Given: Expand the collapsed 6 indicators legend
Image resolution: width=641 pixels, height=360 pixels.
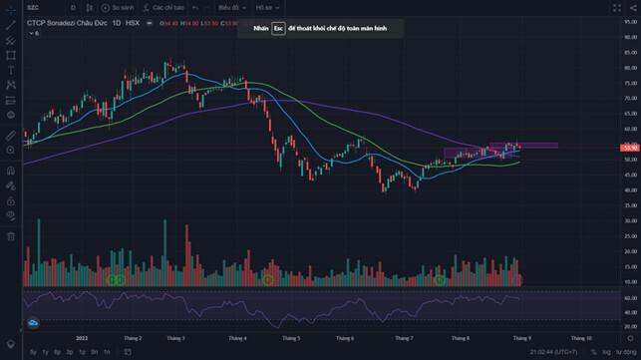Looking at the screenshot, I should click(34, 34).
